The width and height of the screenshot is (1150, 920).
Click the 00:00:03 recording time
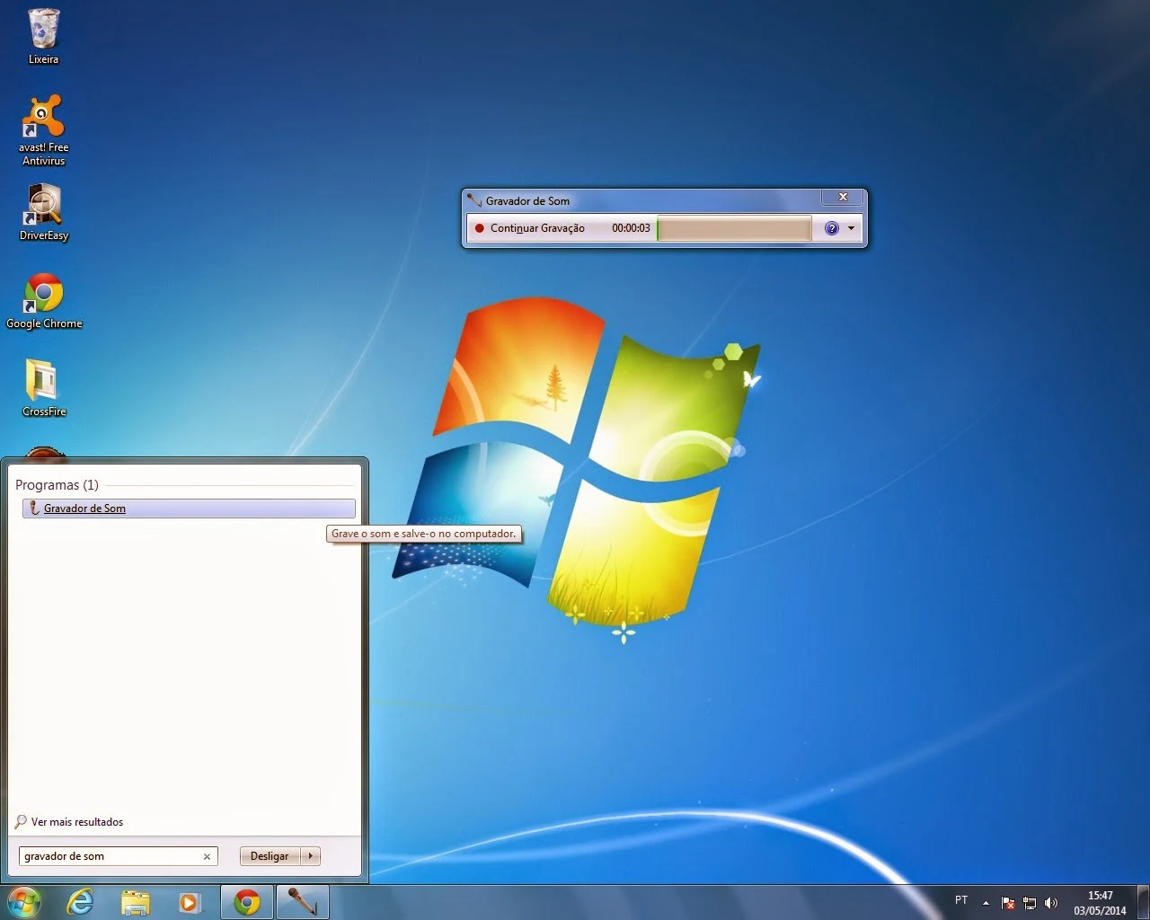[631, 228]
